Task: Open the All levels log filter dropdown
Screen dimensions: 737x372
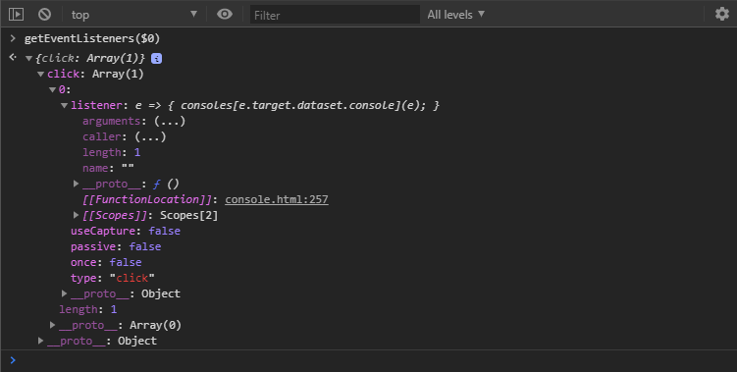Action: [x=455, y=15]
